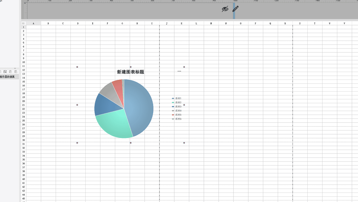This screenshot has width=358, height=202.
Task: Click the first database icon next to edit icon
Action: pyautogui.click(x=10, y=72)
